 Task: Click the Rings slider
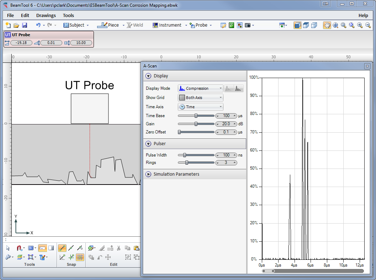click(196, 163)
